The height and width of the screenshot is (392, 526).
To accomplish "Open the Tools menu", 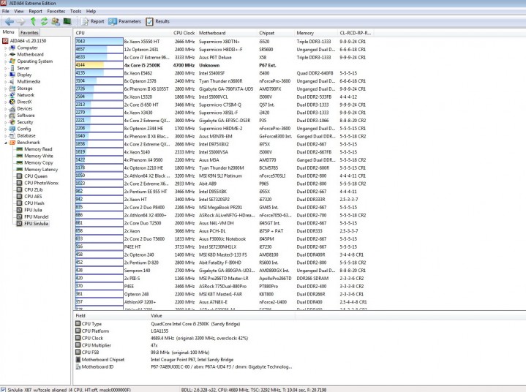I will pos(75,11).
